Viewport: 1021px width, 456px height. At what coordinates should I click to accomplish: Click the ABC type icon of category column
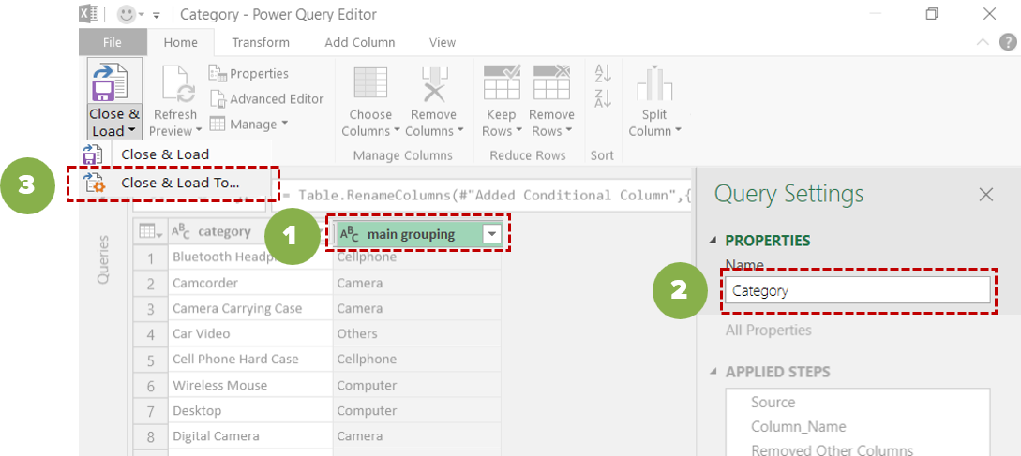(x=181, y=231)
